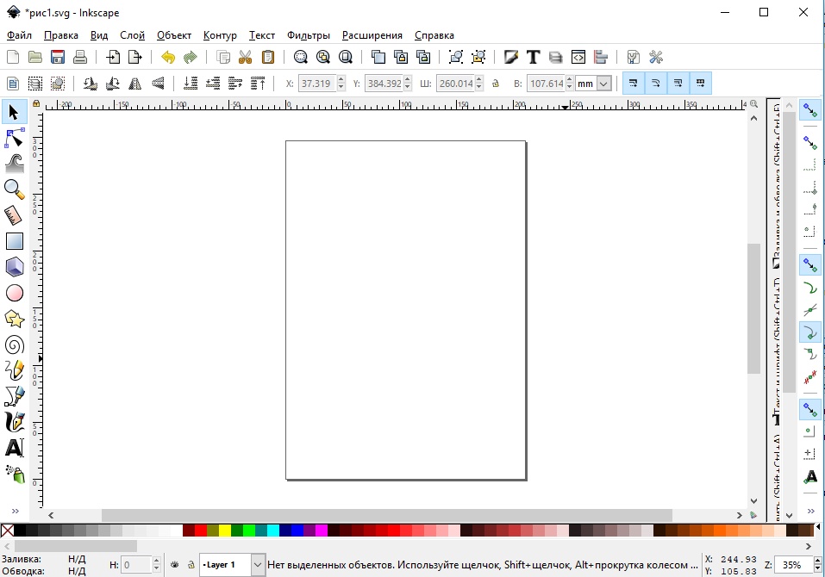The image size is (825, 577).
Task: Click the no-color X swatch
Action: point(8,530)
